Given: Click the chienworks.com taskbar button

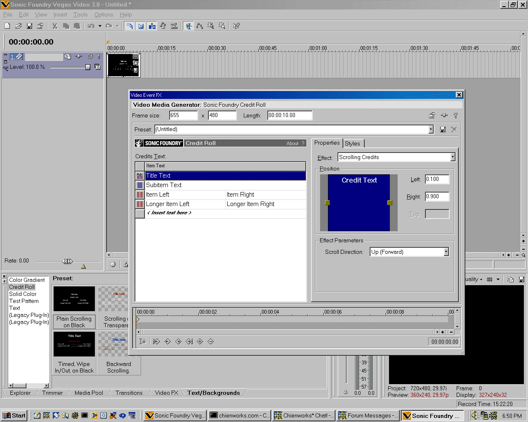Looking at the screenshot, I should 239,415.
